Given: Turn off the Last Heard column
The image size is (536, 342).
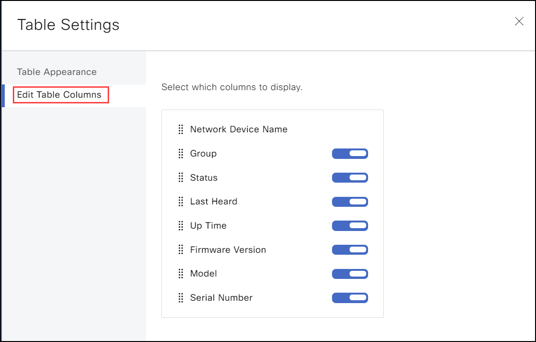Looking at the screenshot, I should (350, 202).
